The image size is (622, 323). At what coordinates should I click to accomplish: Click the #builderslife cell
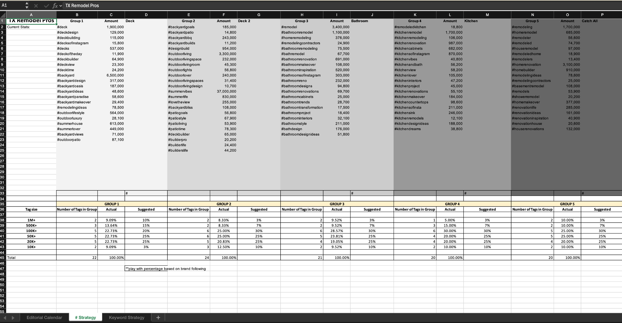189,150
